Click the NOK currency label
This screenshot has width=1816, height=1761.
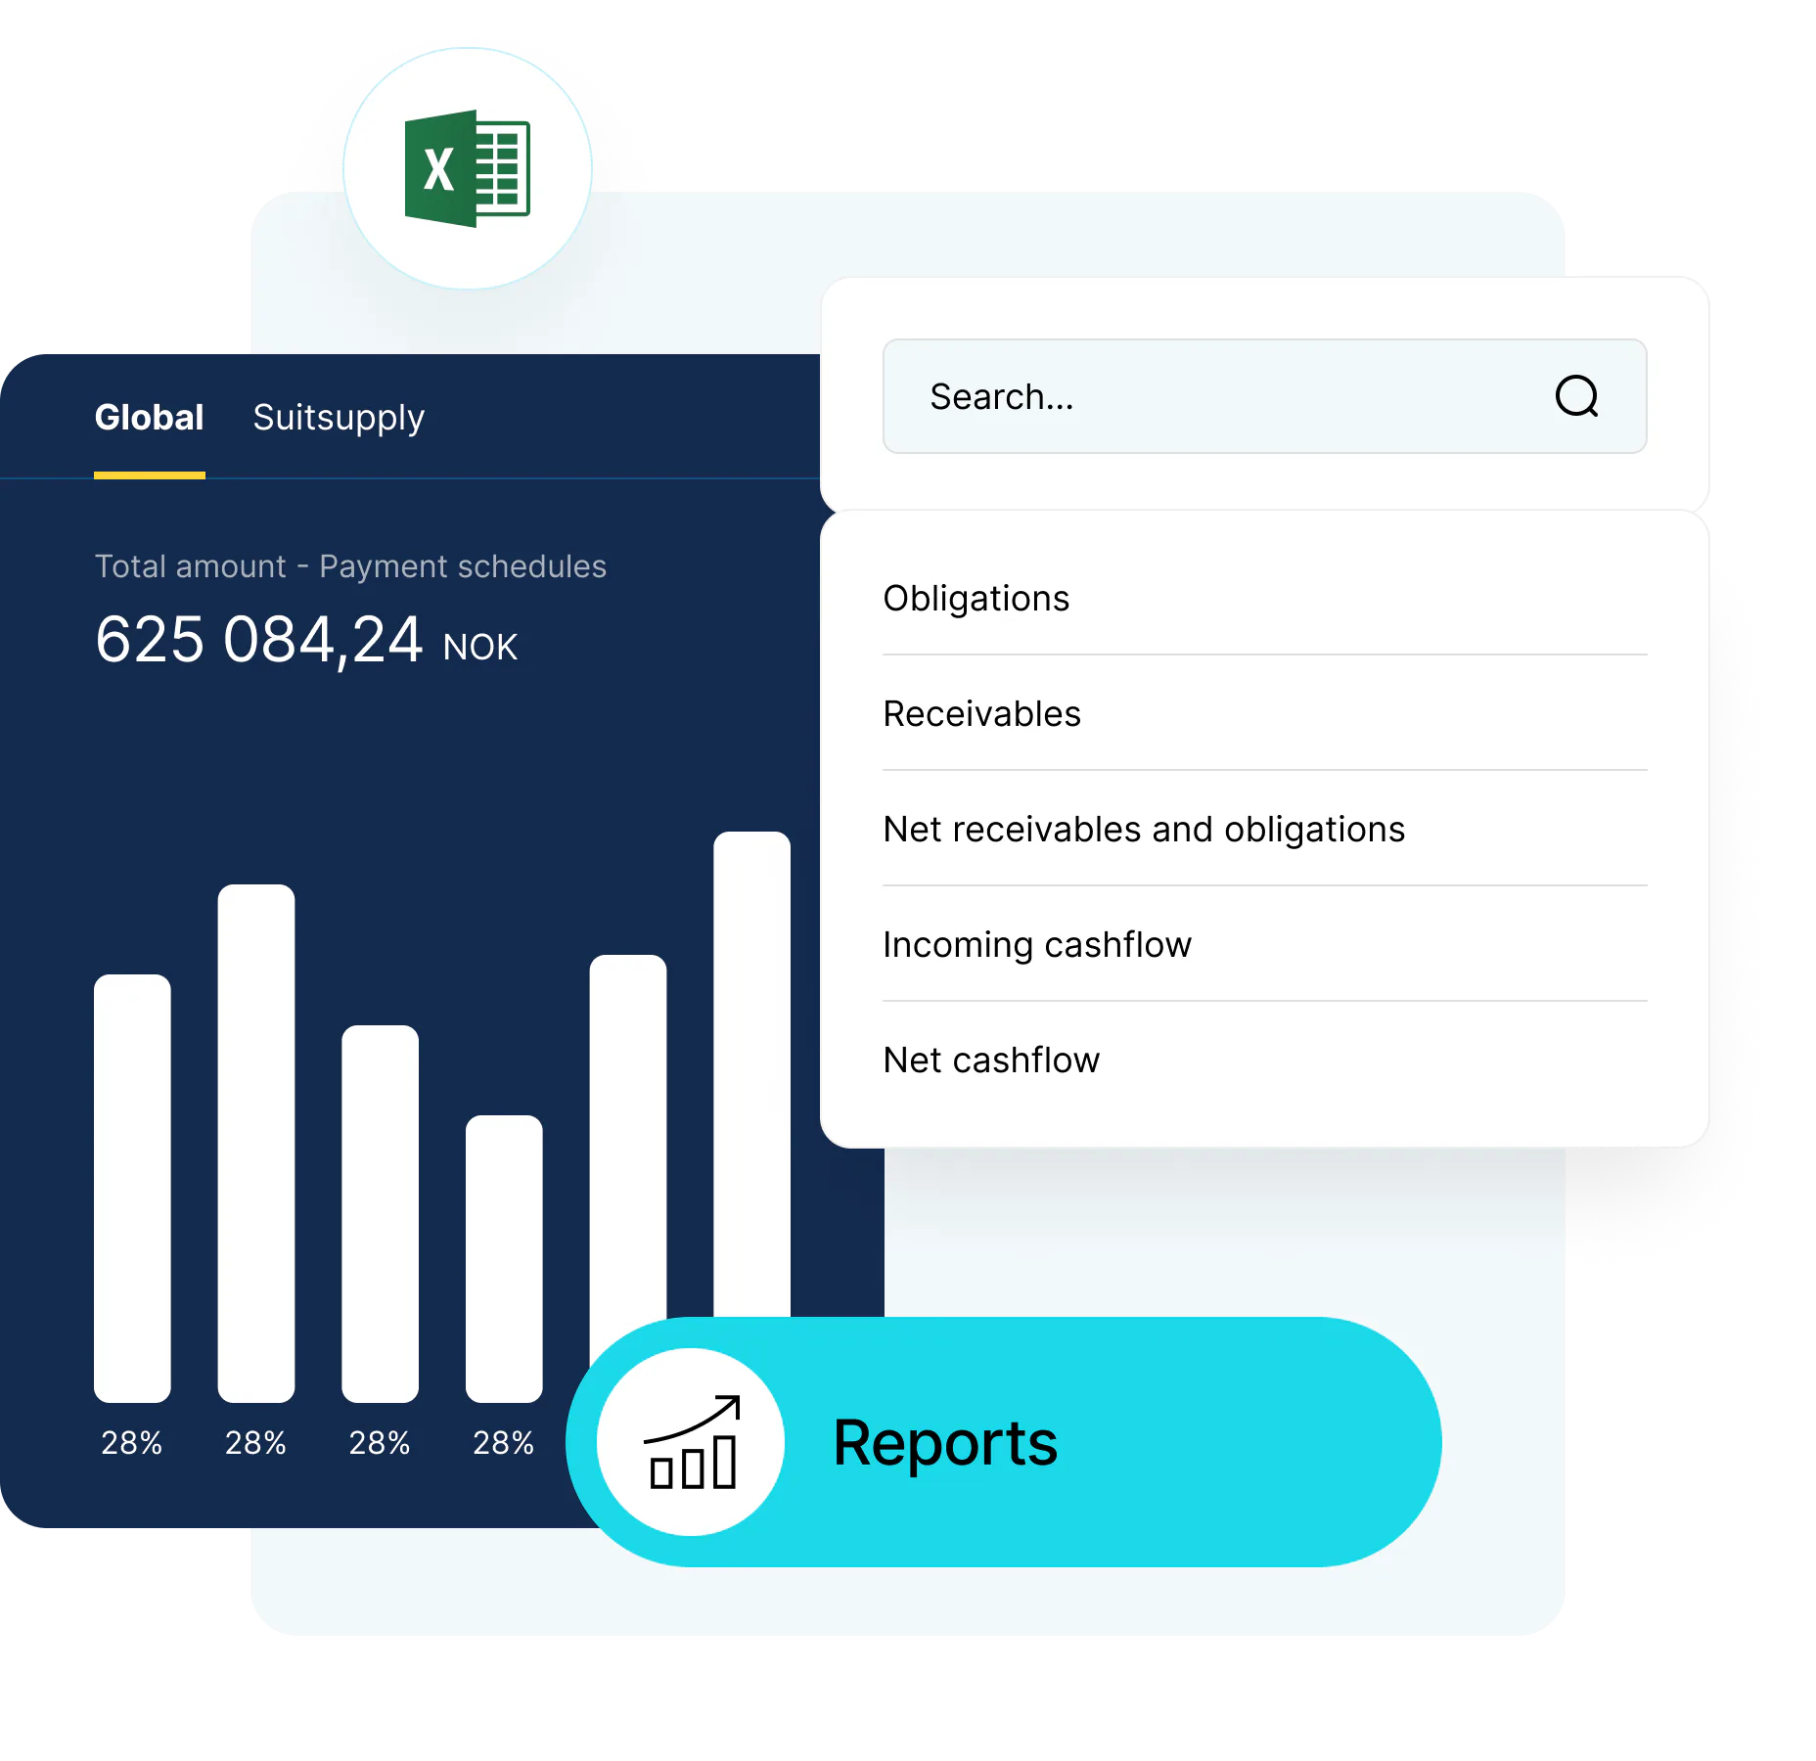(x=479, y=647)
